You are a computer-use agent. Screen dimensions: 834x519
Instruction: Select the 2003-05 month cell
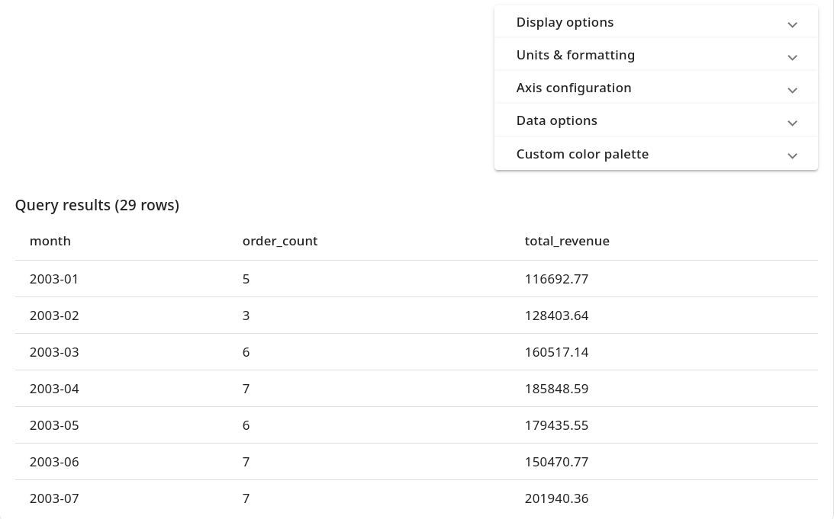(54, 425)
